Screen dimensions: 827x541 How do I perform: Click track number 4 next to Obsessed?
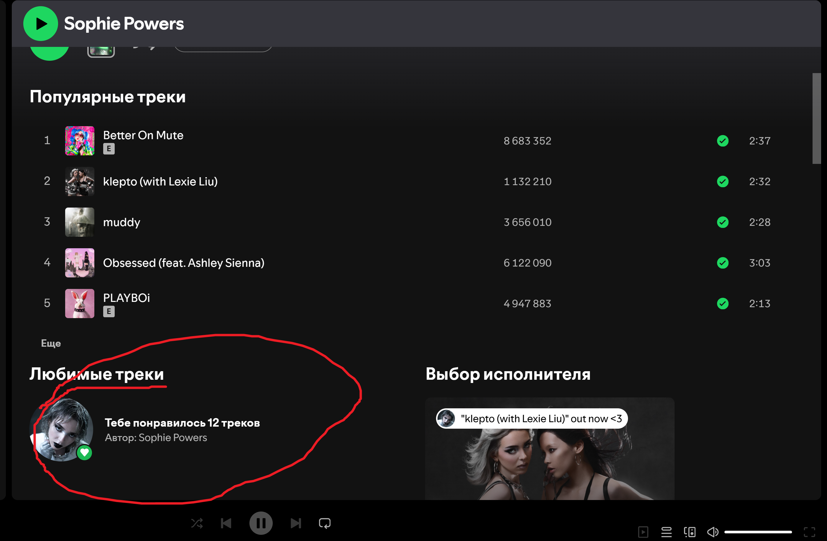(x=47, y=262)
